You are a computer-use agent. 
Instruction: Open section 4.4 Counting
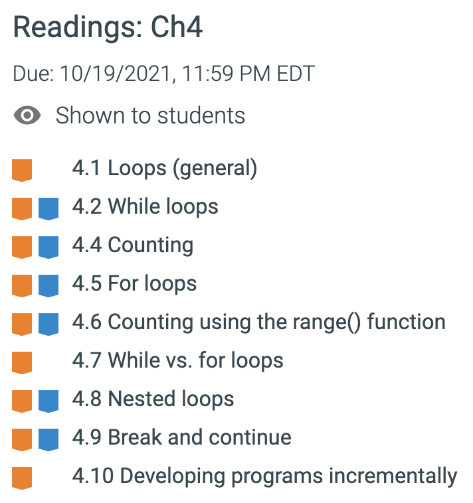pyautogui.click(x=133, y=246)
